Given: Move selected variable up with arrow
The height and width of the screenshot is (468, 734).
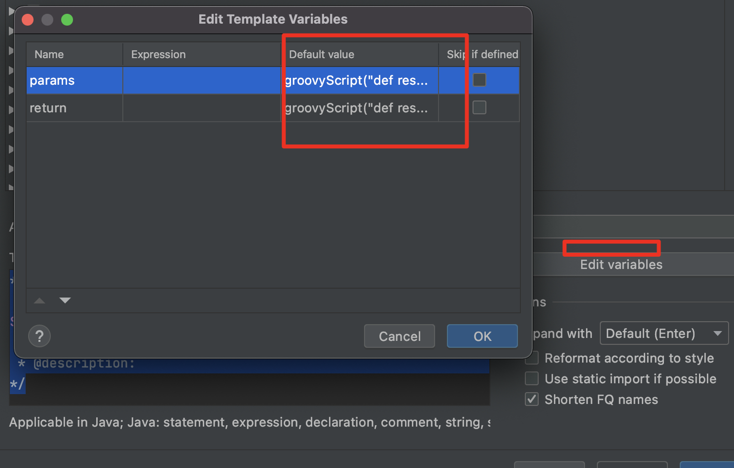Looking at the screenshot, I should (39, 301).
